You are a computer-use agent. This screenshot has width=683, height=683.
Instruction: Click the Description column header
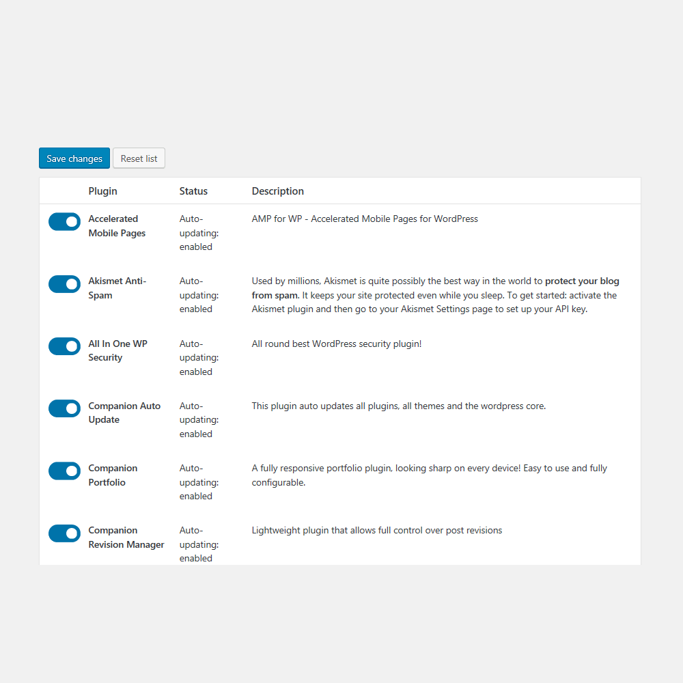click(x=278, y=191)
